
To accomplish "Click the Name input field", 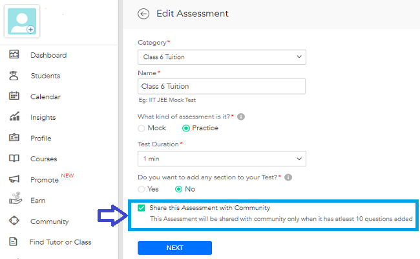I will pos(222,86).
